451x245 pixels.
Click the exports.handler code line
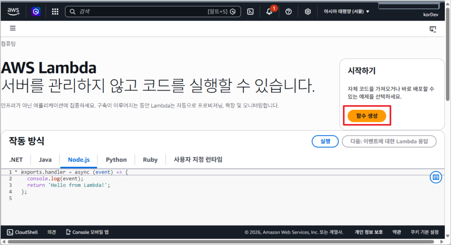74,172
